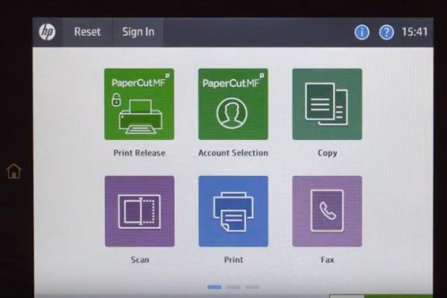447x298 pixels.
Task: Open help via the question mark icon
Action: click(x=386, y=32)
